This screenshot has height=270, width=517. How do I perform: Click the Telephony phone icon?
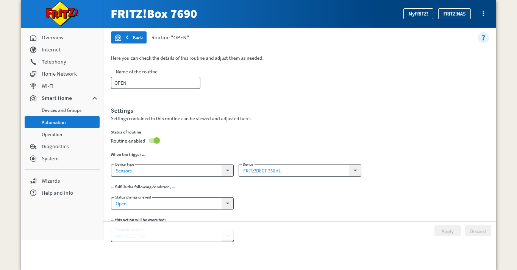coord(33,62)
